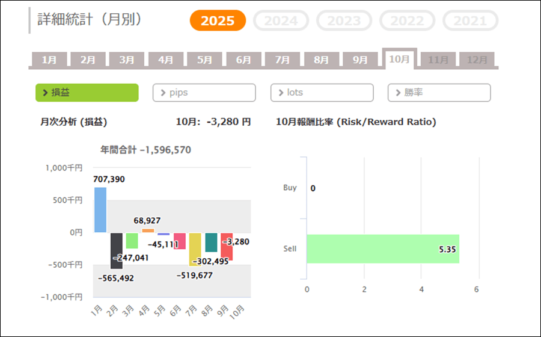Click the blue January bar 707,390
The image size is (541, 337).
coord(100,209)
